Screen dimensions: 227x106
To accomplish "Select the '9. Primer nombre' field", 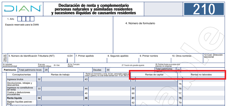I will [155, 60].
